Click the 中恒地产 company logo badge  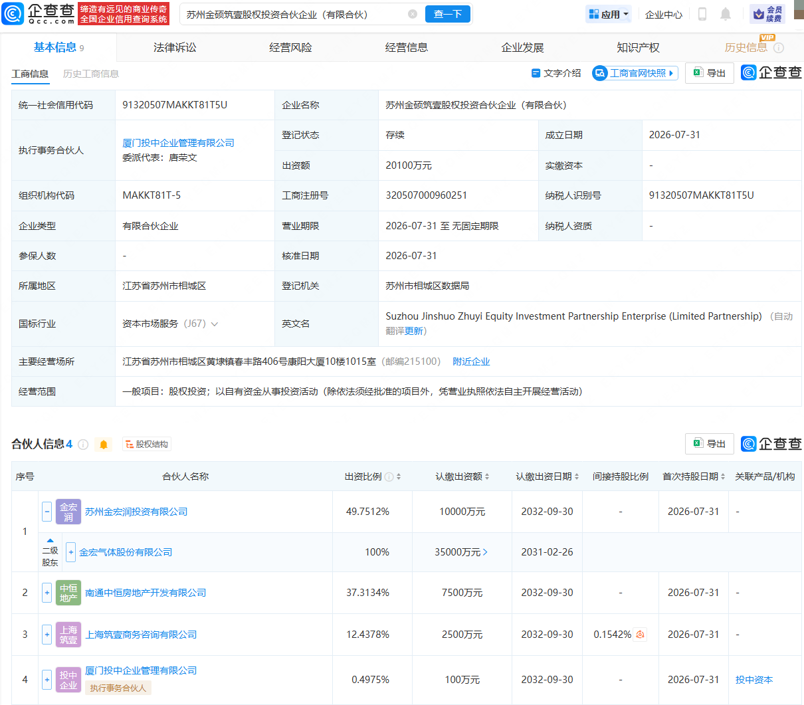pos(68,593)
